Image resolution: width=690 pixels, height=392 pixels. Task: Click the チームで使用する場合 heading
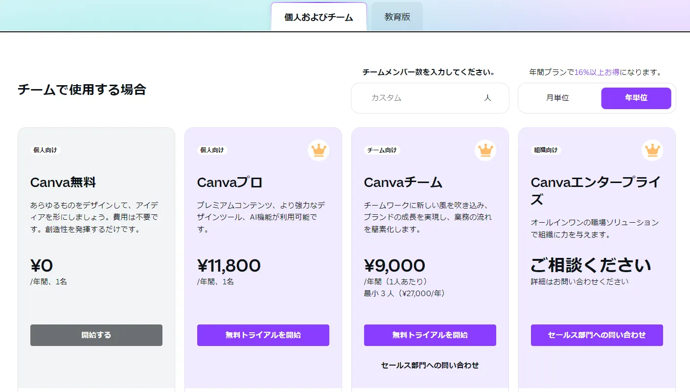82,90
